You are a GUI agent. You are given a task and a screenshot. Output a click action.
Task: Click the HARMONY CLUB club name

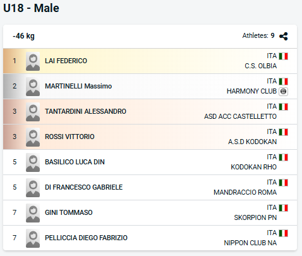[x=251, y=91]
